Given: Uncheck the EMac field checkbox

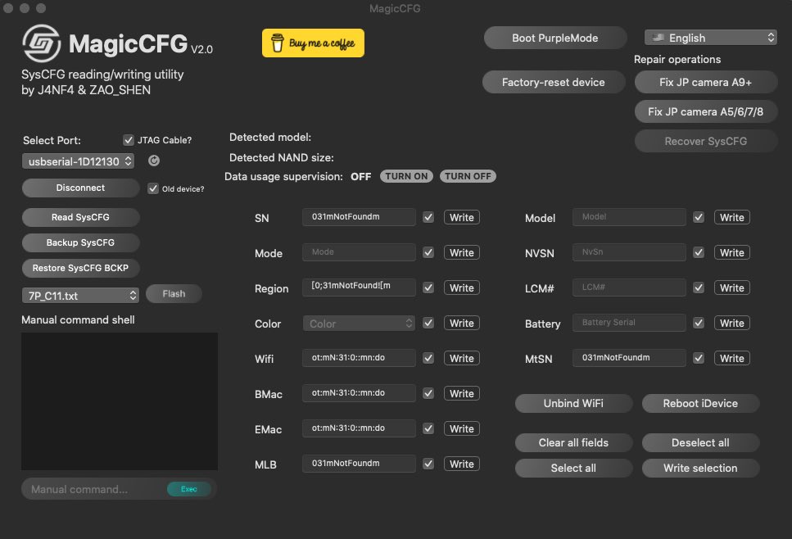Looking at the screenshot, I should click(x=428, y=428).
